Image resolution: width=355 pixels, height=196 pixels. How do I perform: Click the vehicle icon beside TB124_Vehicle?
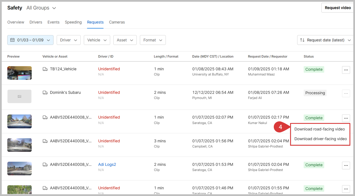point(45,69)
